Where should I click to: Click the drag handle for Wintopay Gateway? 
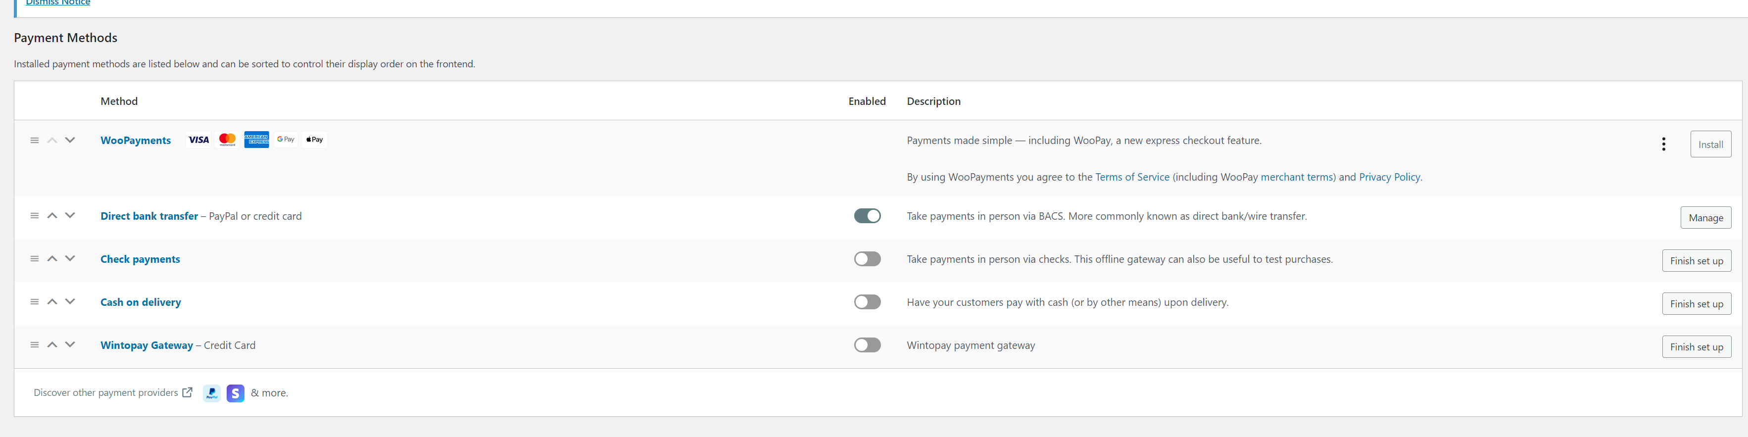(35, 345)
